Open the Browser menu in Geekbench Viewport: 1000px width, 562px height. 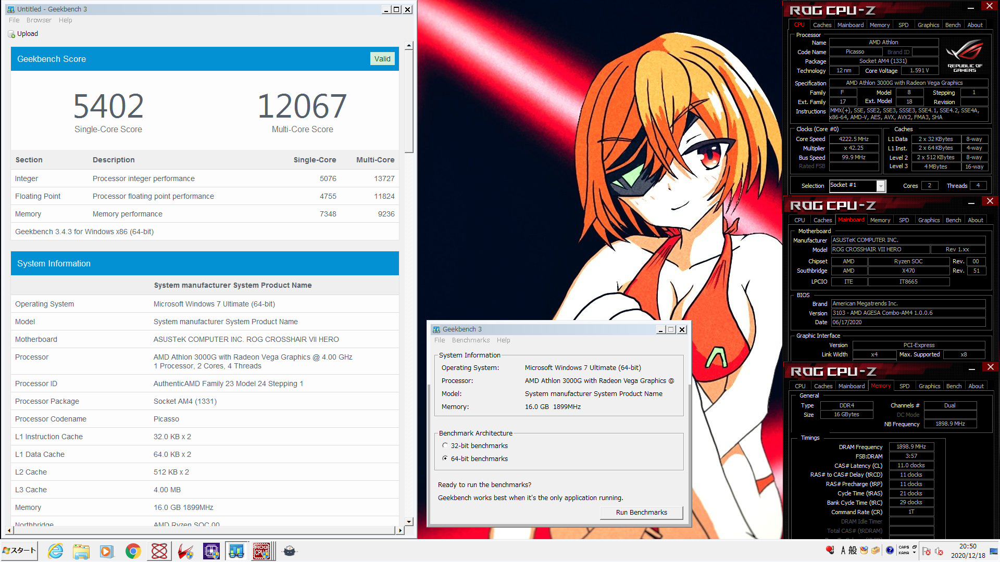(39, 20)
